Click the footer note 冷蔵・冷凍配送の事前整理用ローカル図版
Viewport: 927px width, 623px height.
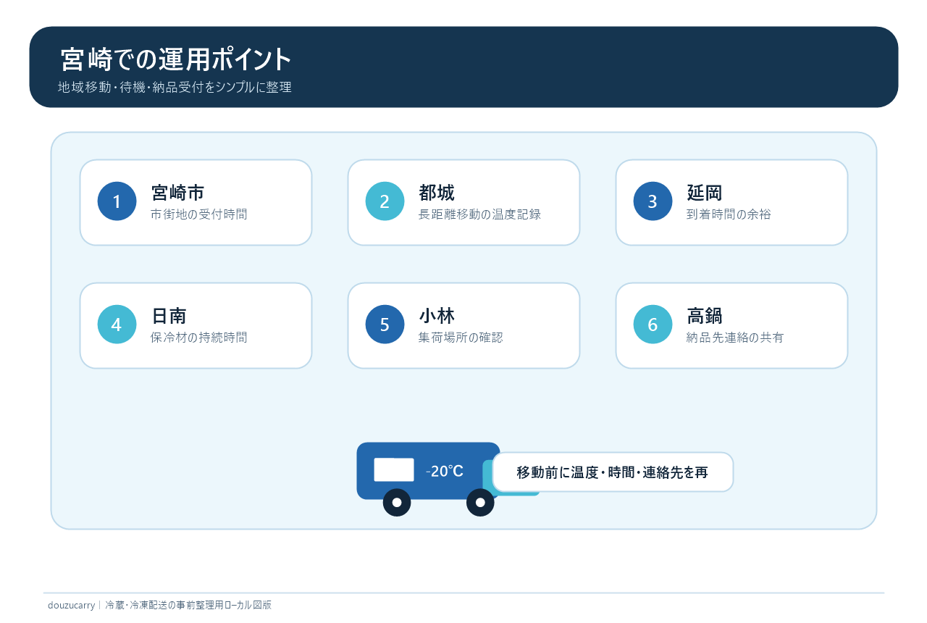click(x=188, y=605)
